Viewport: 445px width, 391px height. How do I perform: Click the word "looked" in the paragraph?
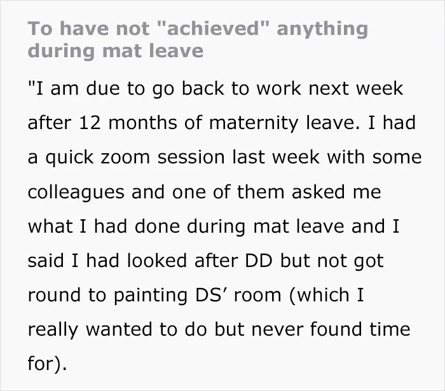[x=156, y=261]
